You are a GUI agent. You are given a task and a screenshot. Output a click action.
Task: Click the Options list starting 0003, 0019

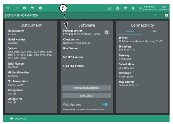pyautogui.click(x=30, y=55)
